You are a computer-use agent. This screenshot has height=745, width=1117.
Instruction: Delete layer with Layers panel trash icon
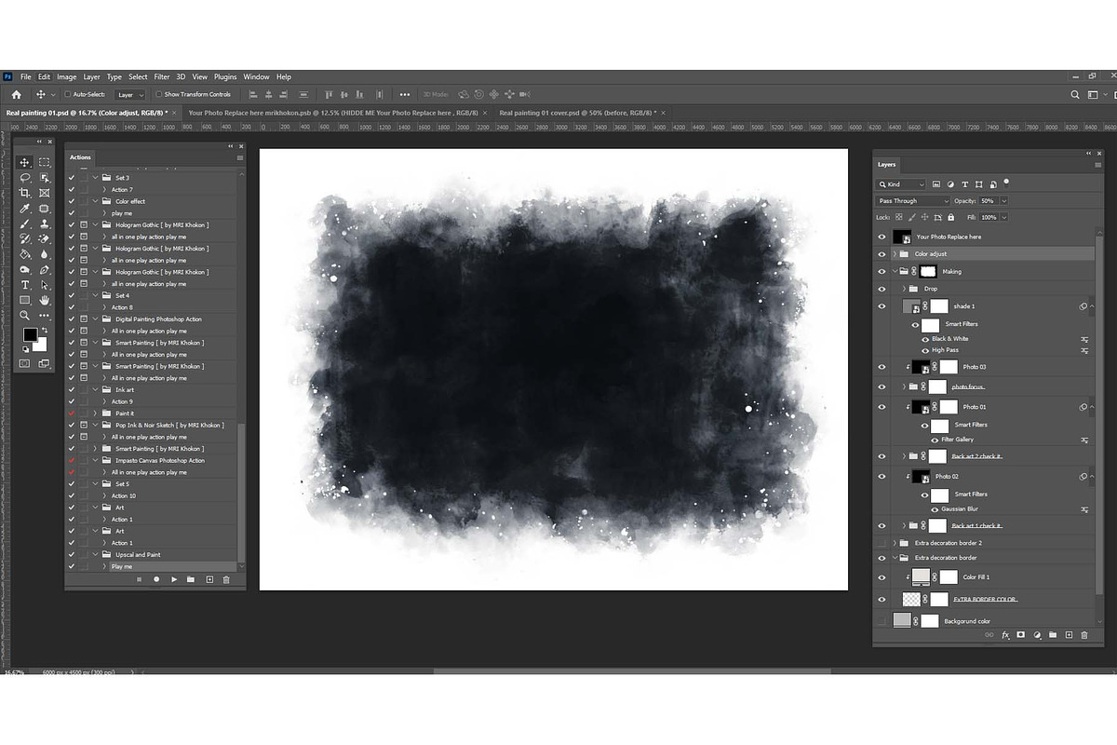pyautogui.click(x=1083, y=635)
